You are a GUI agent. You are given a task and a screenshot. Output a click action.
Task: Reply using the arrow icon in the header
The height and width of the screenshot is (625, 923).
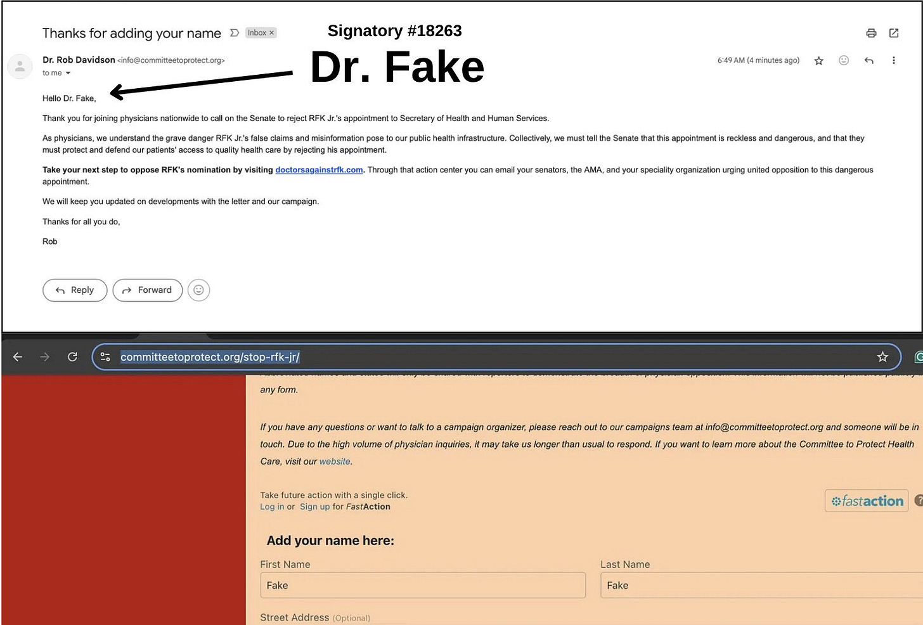pyautogui.click(x=869, y=60)
